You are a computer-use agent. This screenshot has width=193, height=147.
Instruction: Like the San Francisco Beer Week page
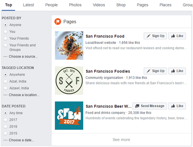tap(177, 106)
